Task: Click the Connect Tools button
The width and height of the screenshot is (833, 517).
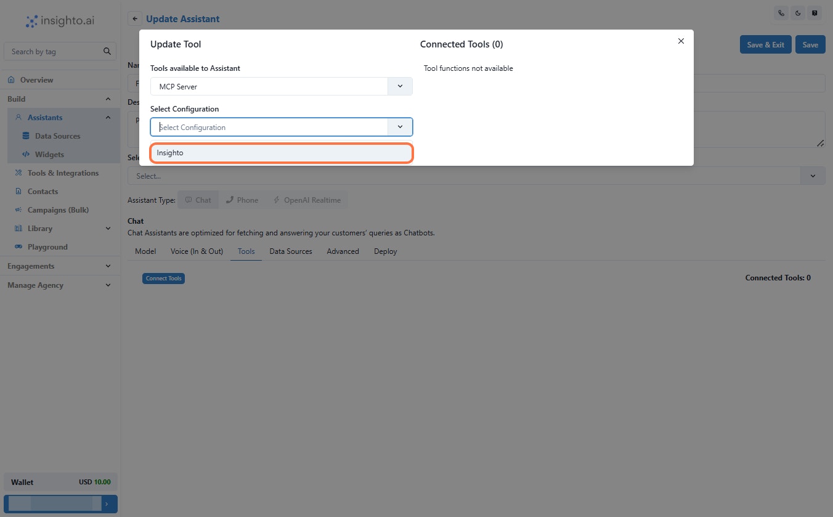Action: (164, 279)
